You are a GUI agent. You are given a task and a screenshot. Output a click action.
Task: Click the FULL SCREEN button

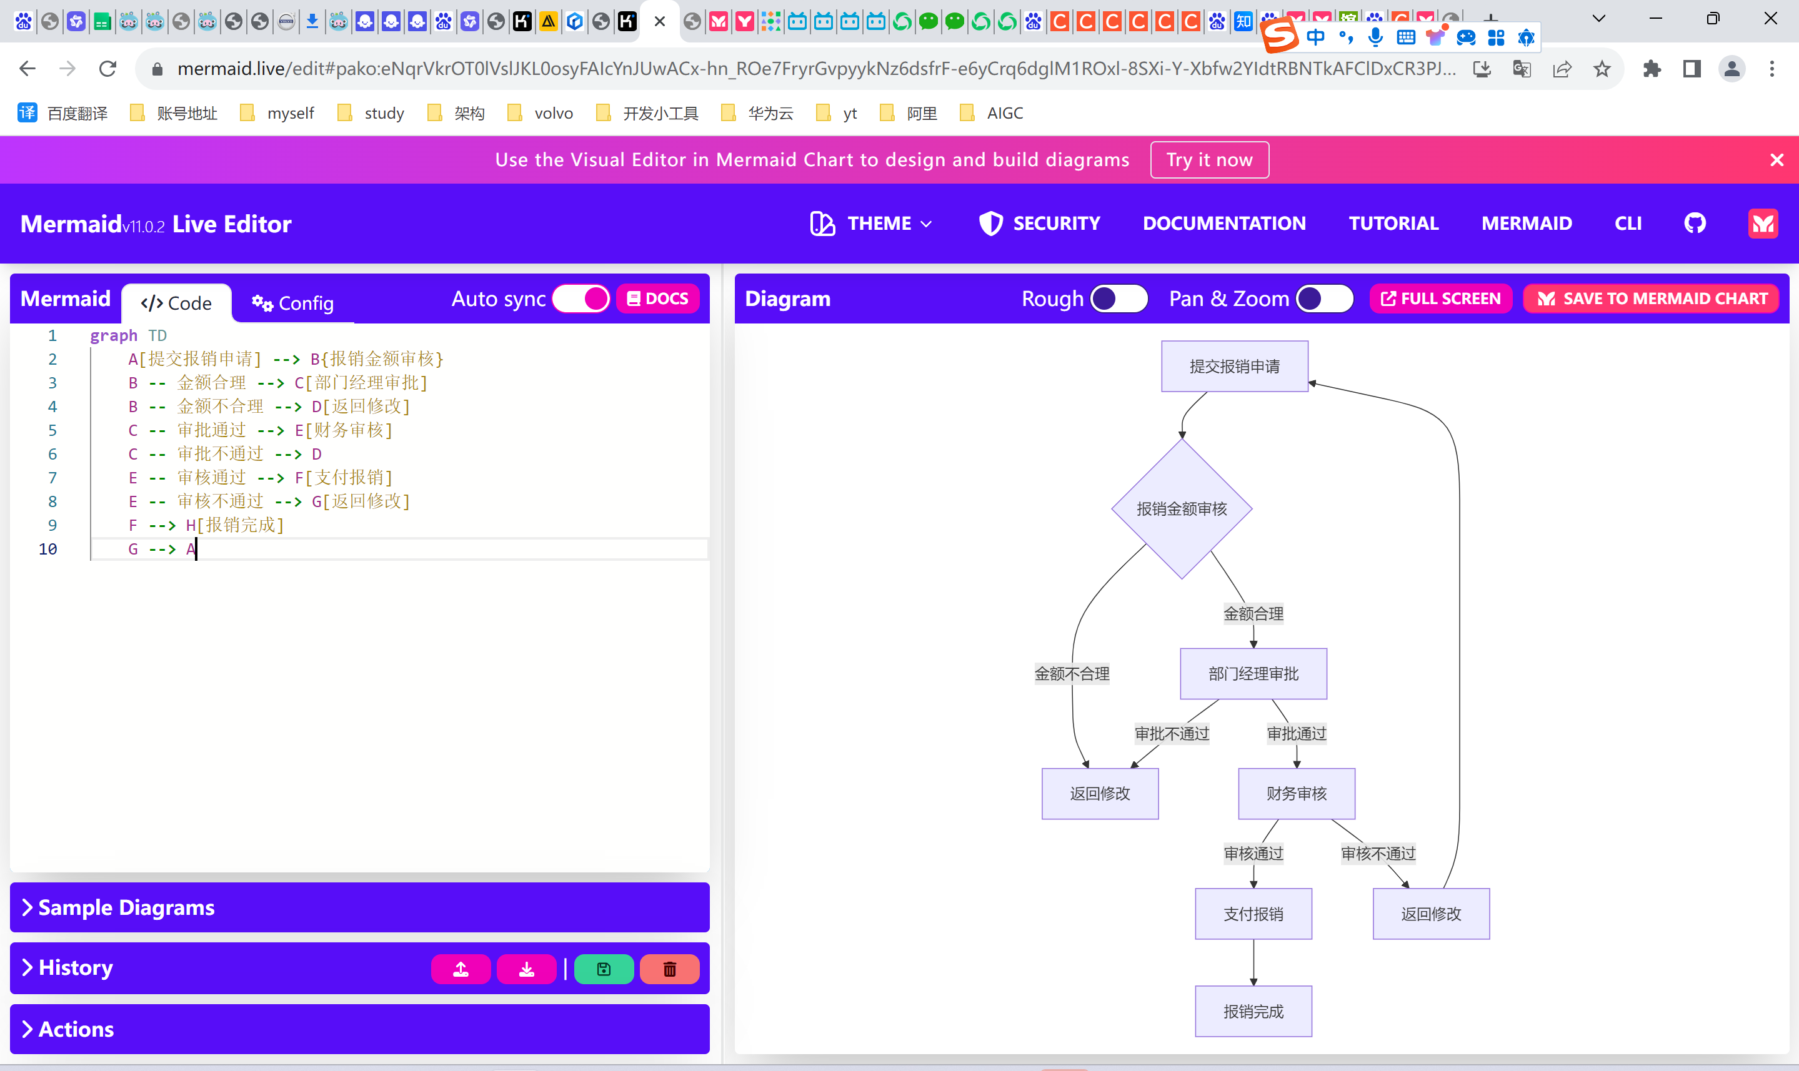click(1440, 298)
